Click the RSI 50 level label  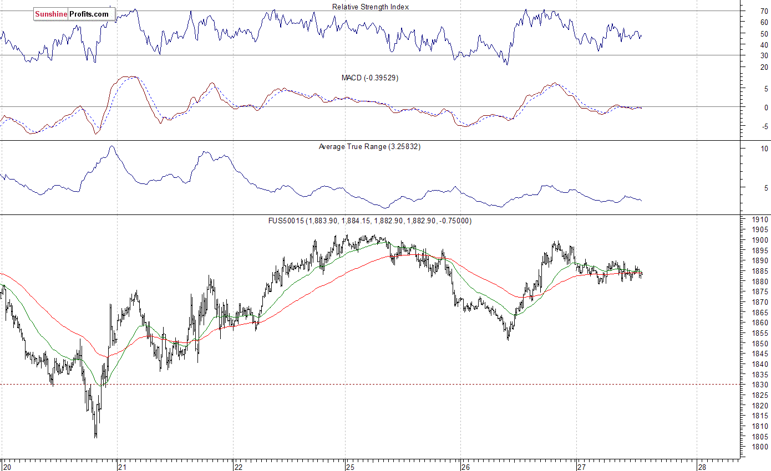click(x=764, y=33)
